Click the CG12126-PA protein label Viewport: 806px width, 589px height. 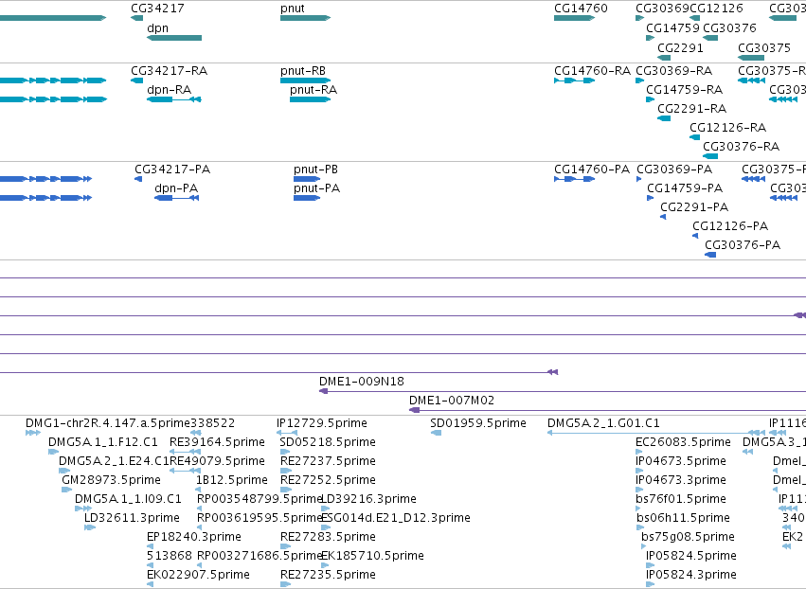coord(730,225)
